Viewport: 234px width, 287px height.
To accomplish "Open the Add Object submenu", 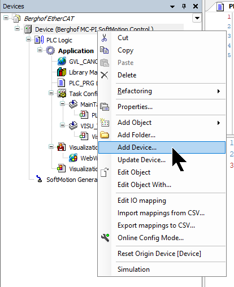I will (162, 123).
